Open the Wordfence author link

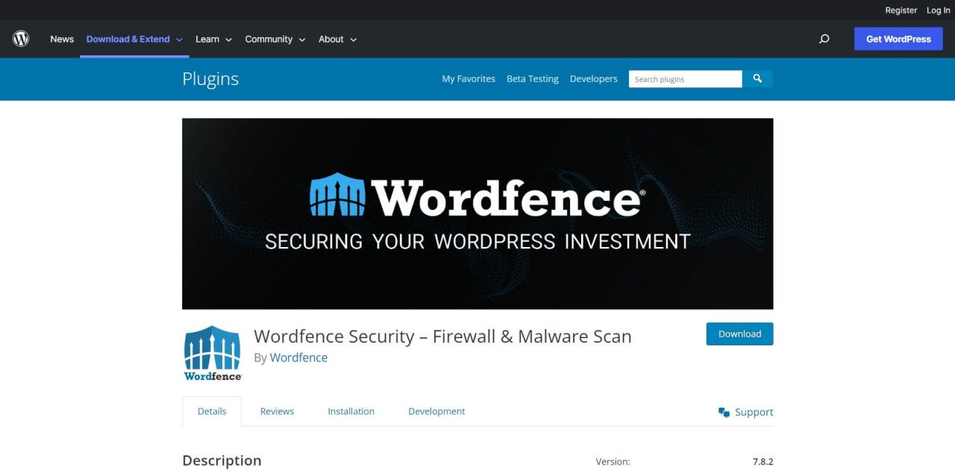pyautogui.click(x=298, y=358)
